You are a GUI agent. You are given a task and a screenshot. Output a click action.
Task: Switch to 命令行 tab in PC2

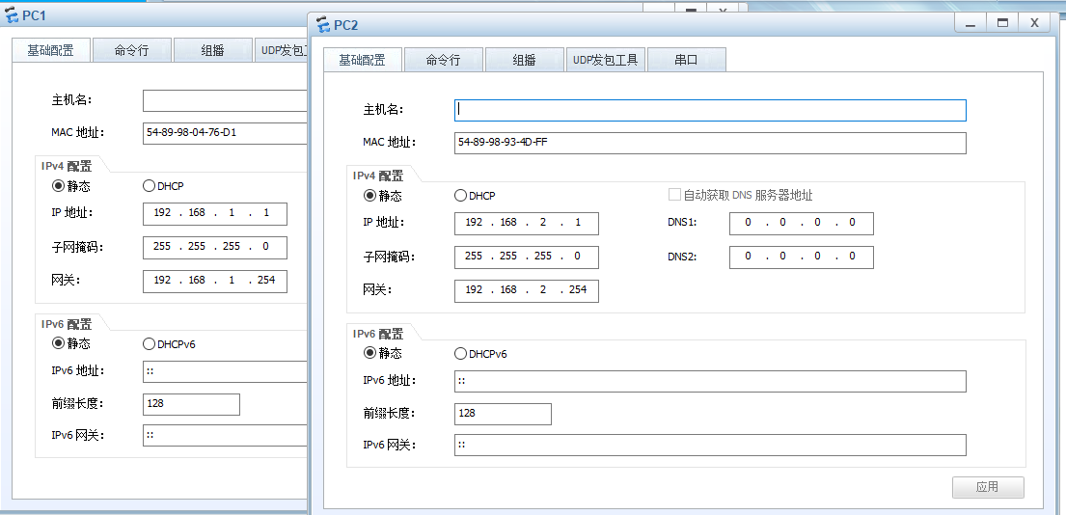(443, 60)
